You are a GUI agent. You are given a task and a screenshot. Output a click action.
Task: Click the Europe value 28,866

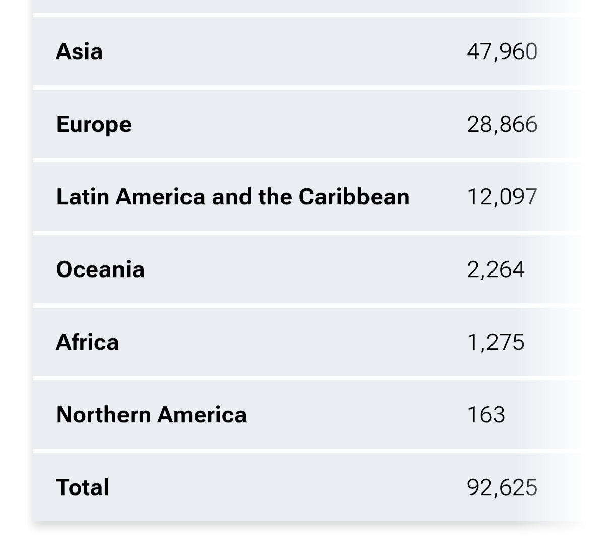(x=502, y=124)
